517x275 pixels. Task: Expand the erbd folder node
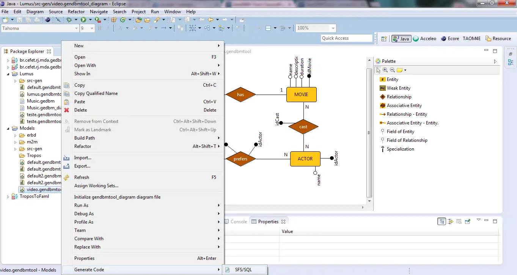tap(16, 135)
